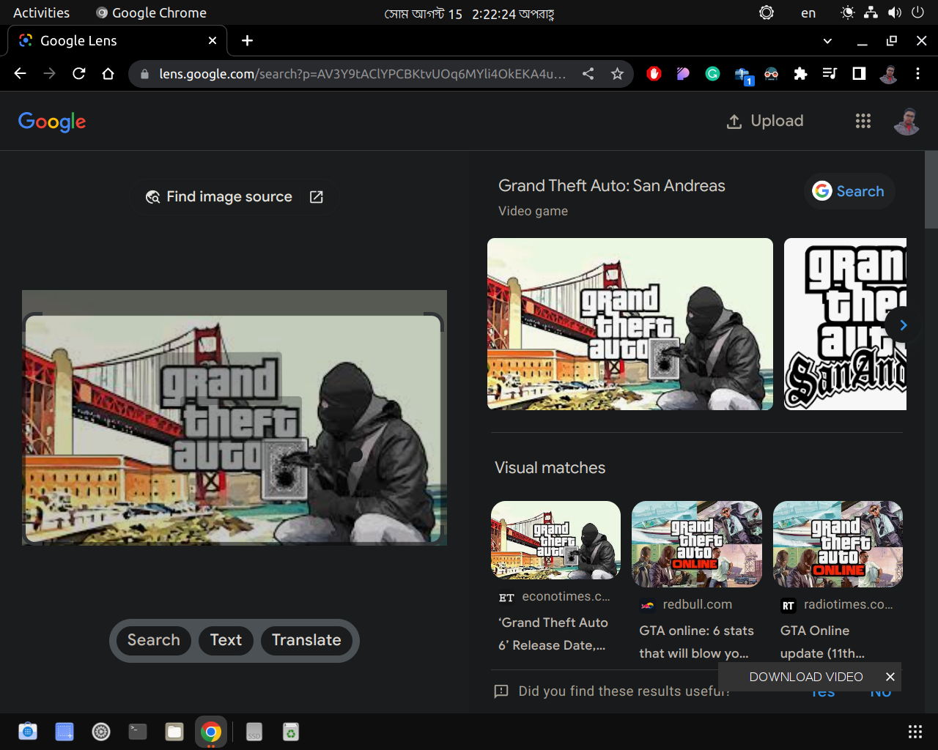Open the Chrome three-dot menu
This screenshot has width=938, height=750.
(x=917, y=73)
